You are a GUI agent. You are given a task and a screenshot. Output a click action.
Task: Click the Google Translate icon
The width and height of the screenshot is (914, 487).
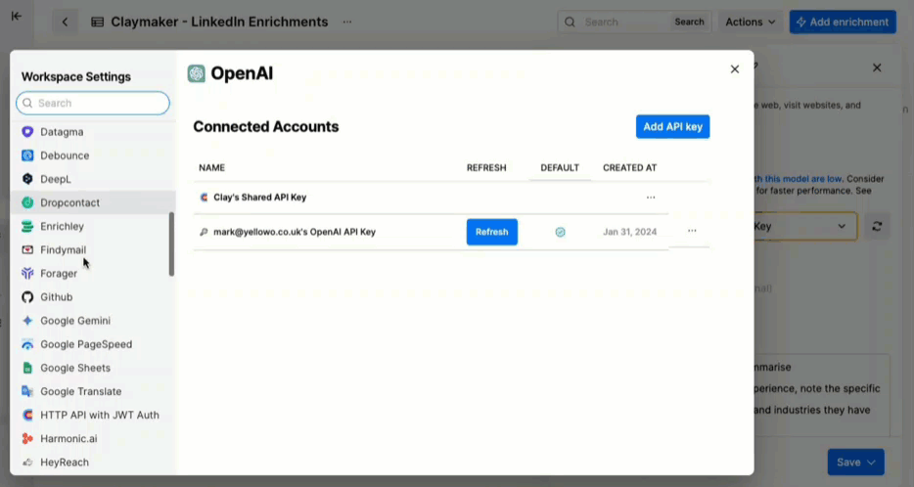[x=27, y=391]
